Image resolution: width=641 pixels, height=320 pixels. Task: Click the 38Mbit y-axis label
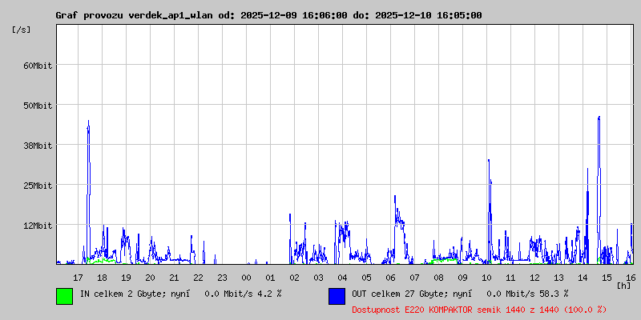(38, 146)
